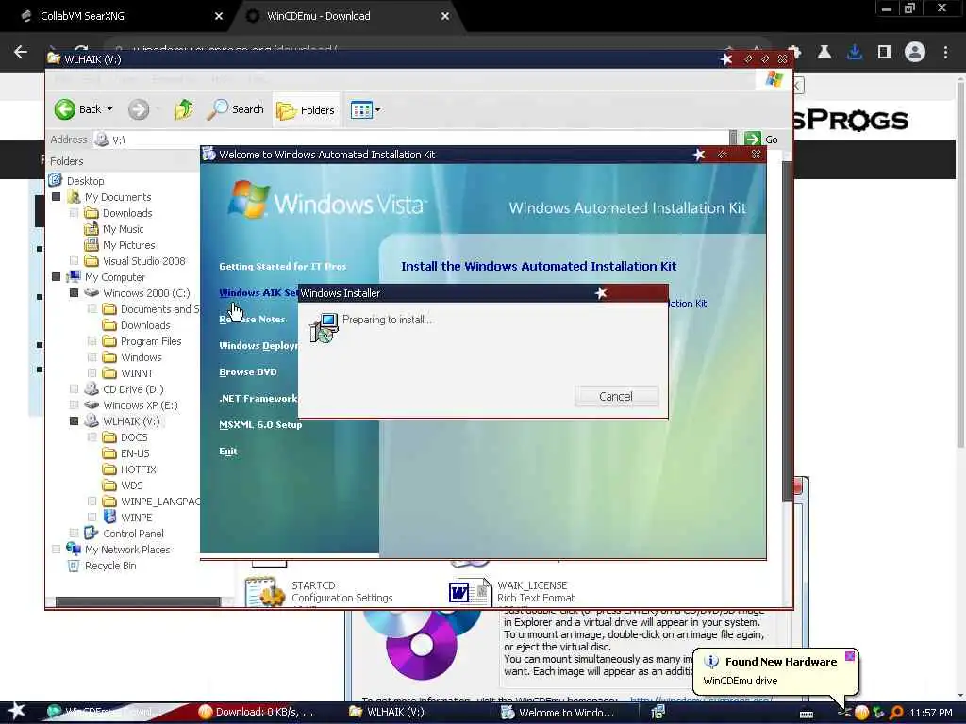Screen dimensions: 966x724
Task: Click the magnifier icon in system tray
Action: [896, 713]
